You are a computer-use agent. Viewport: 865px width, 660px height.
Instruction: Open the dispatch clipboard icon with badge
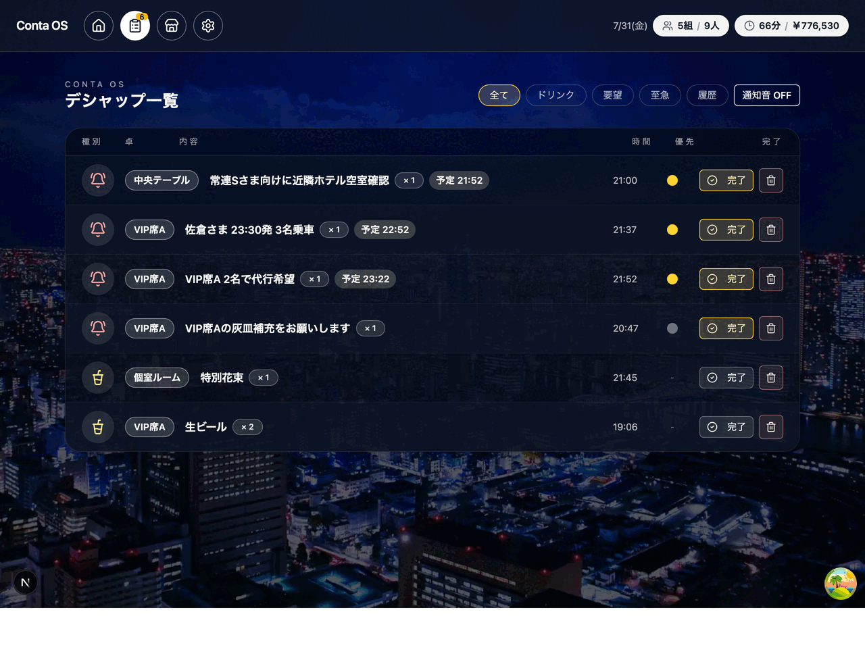coord(135,26)
